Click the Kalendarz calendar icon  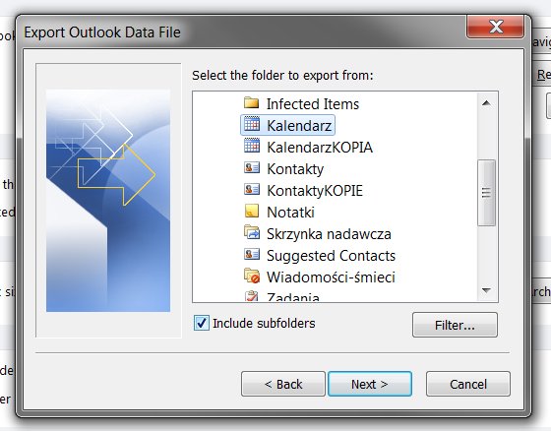252,125
